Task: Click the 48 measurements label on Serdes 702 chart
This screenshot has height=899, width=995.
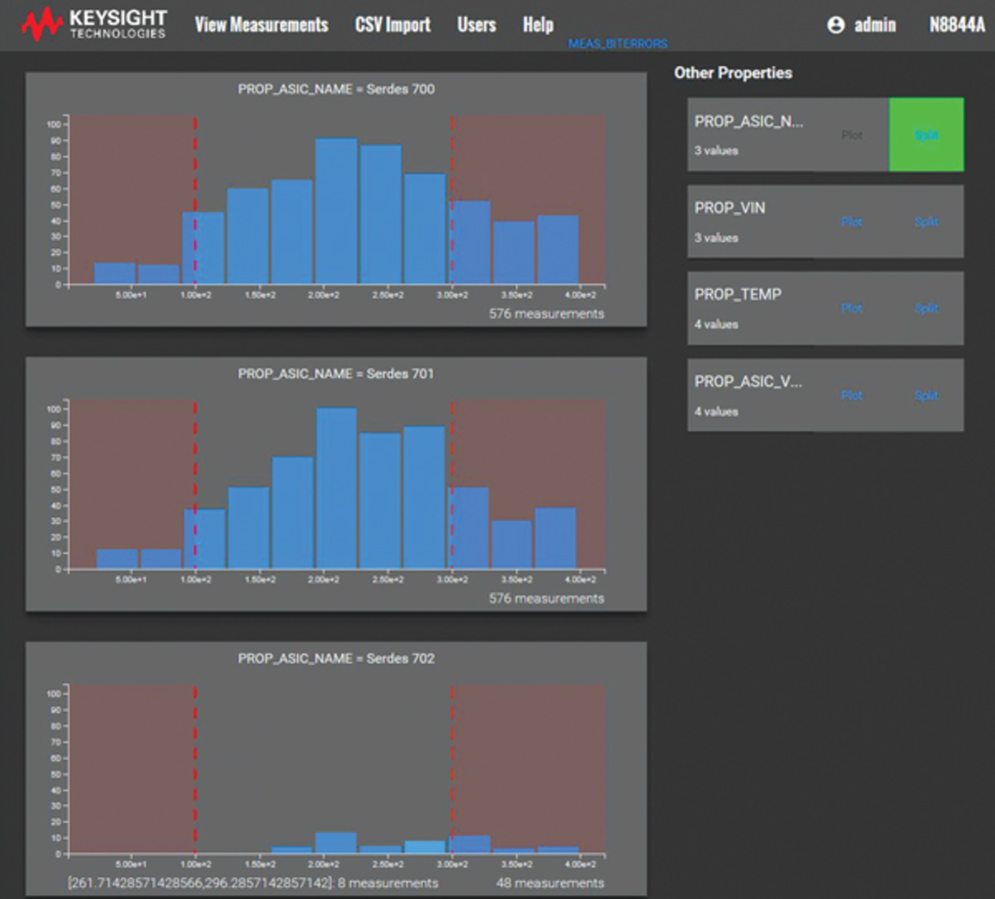Action: click(x=550, y=882)
